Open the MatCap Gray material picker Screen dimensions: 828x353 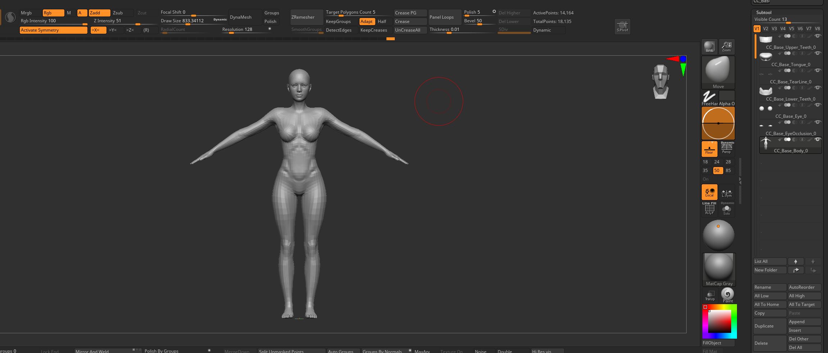coord(719,270)
